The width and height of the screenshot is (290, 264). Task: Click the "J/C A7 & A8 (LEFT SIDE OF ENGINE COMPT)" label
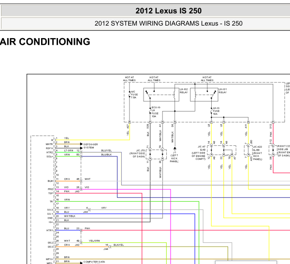coord(199,153)
